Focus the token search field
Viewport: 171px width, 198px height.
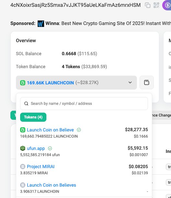click(x=84, y=104)
